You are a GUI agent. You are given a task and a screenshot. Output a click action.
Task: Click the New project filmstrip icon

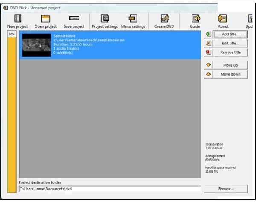[17, 18]
